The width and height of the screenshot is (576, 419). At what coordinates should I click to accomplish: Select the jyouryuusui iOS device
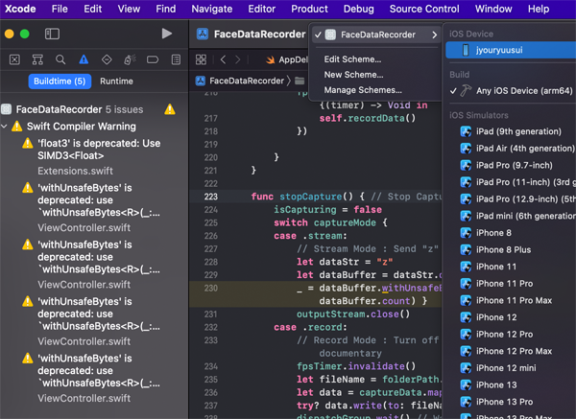(x=511, y=50)
